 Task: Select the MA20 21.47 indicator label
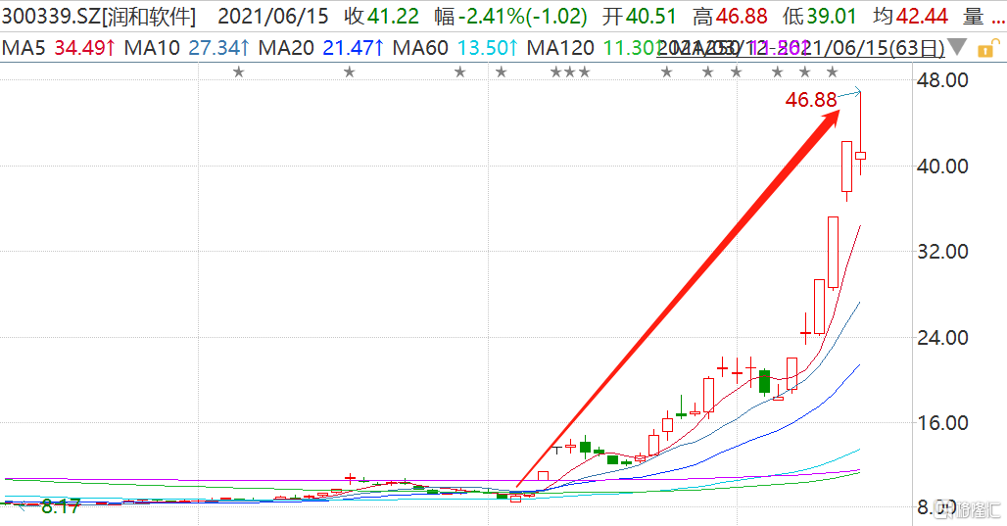(x=321, y=48)
